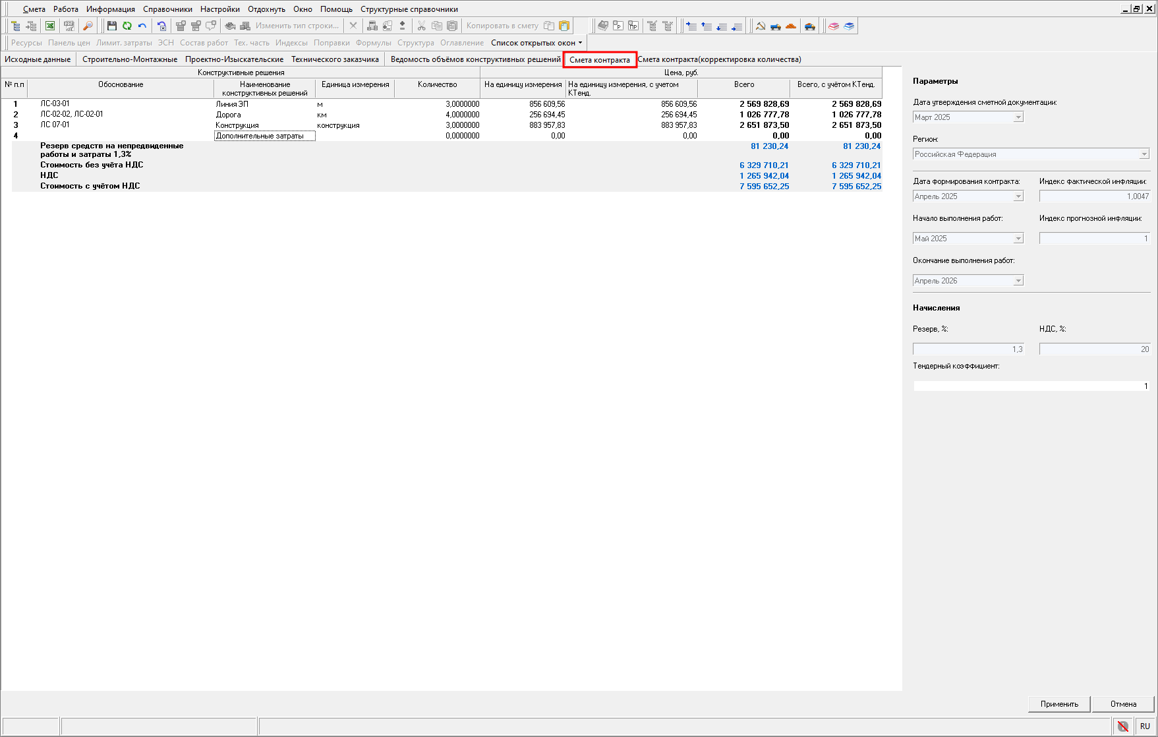Screen dimensions: 1158x737
Task: Switch to Ведомость объёмов конструктивных решений tab
Action: coord(475,59)
